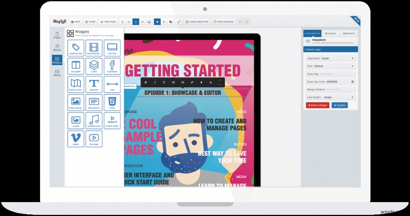This screenshot has width=410, height=216.
Task: Open the Drop Cap Color picker icon
Action: pyautogui.click(x=353, y=82)
